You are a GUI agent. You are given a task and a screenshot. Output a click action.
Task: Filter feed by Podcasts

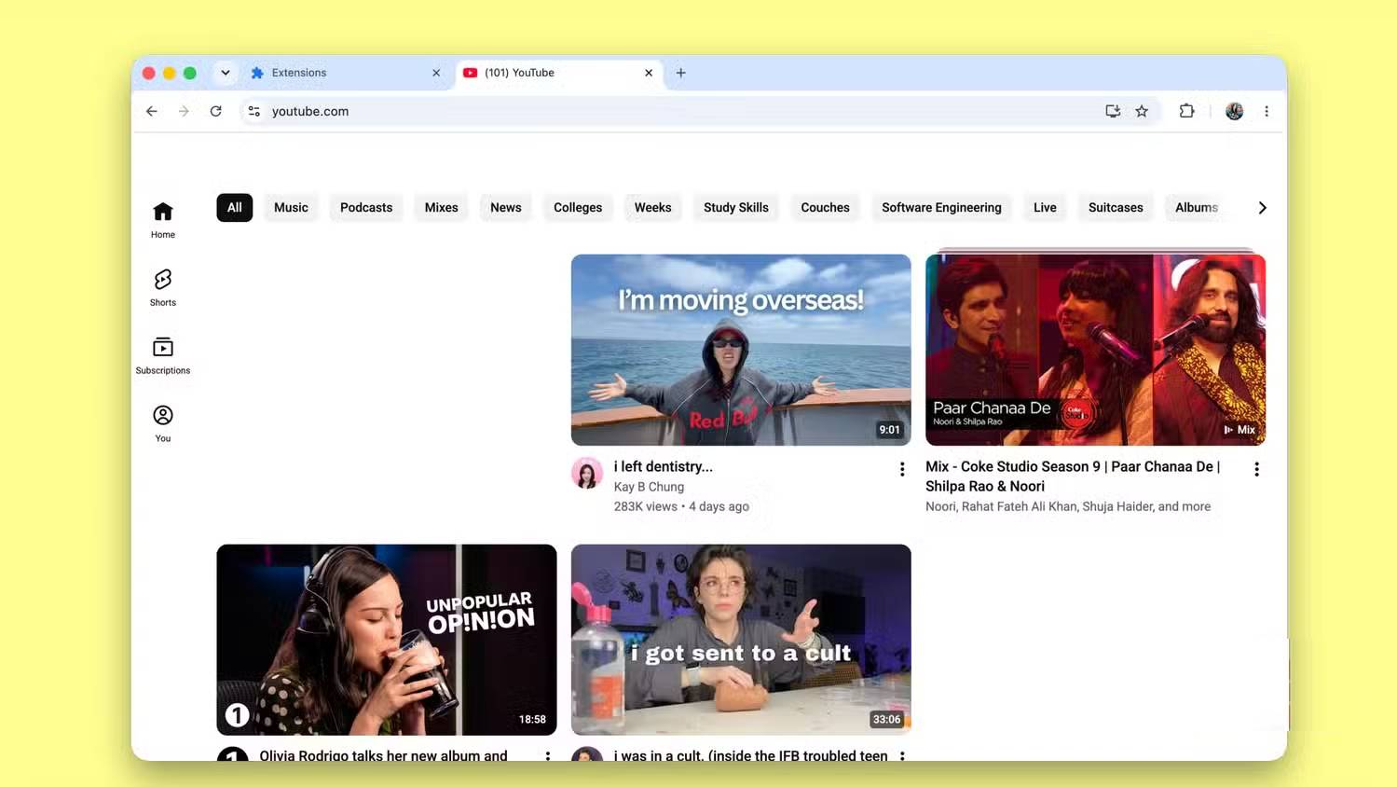(366, 207)
